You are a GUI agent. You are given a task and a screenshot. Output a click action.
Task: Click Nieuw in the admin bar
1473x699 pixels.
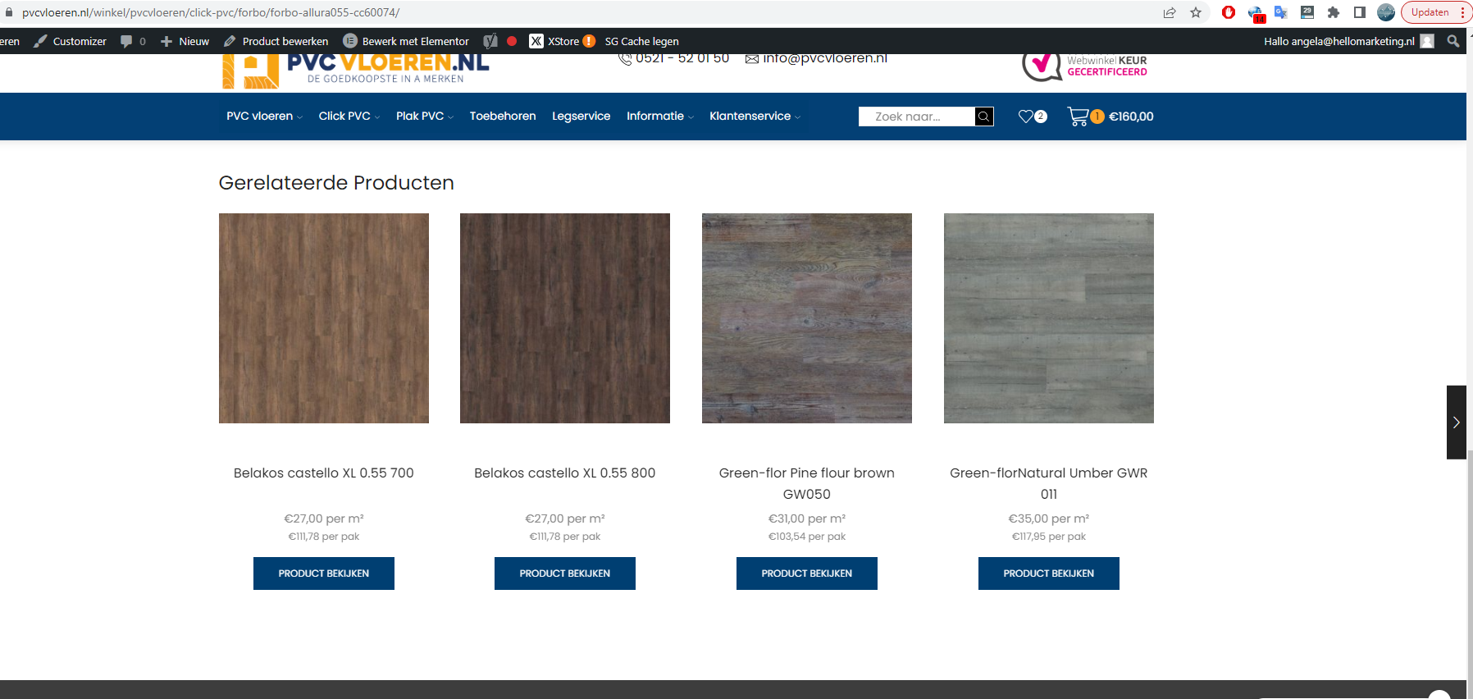point(185,41)
